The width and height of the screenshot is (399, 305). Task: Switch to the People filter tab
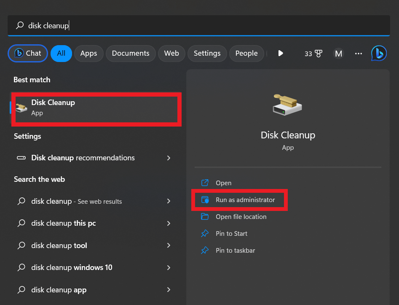click(246, 53)
